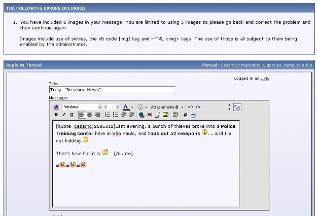
Task: Toggle italic formatting
Action: coord(64,115)
